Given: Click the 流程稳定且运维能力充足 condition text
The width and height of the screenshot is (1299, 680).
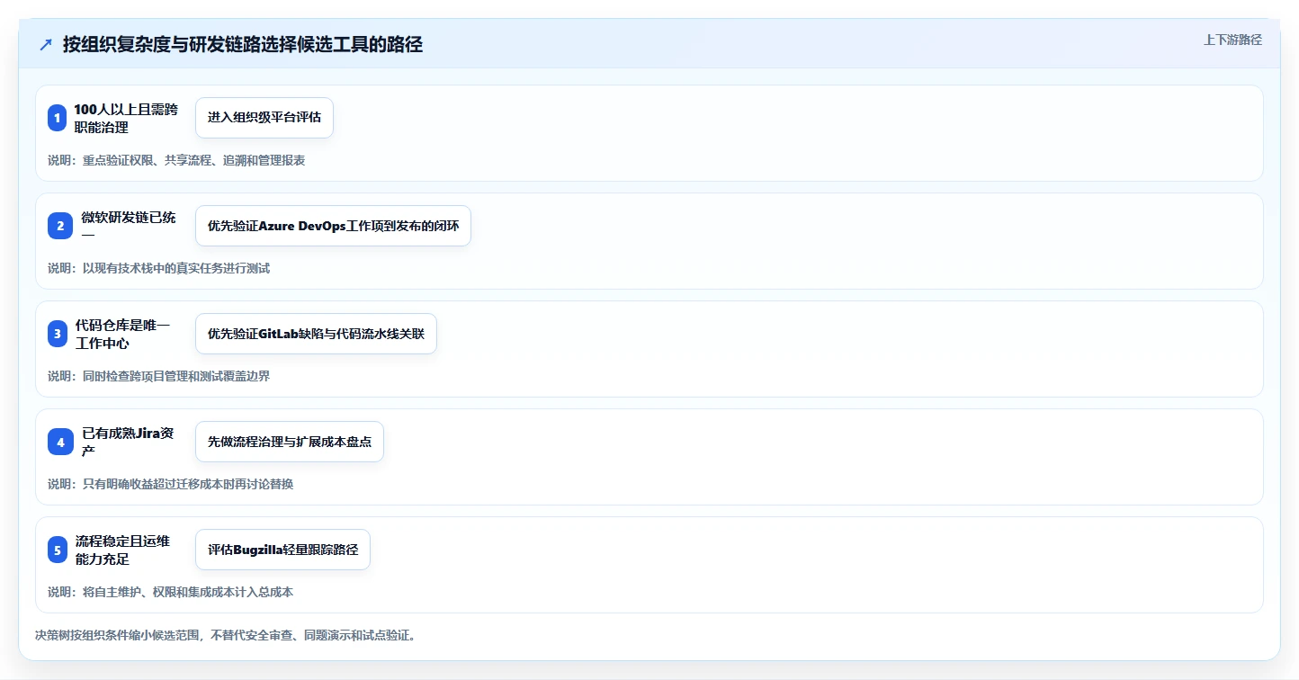Looking at the screenshot, I should [122, 550].
